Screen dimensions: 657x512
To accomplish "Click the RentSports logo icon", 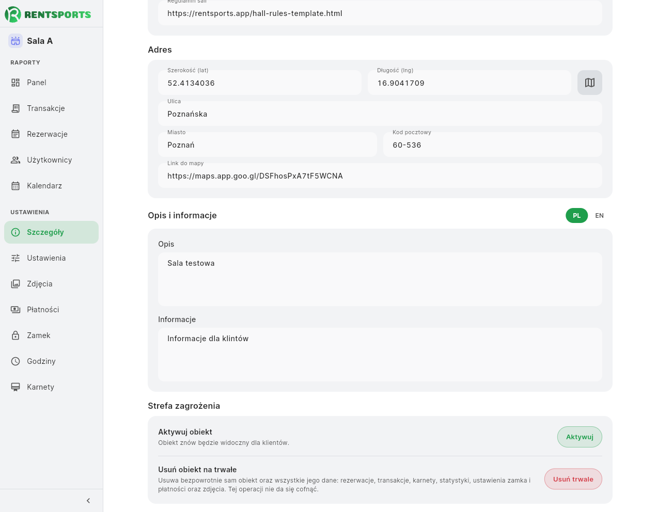I will click(13, 14).
